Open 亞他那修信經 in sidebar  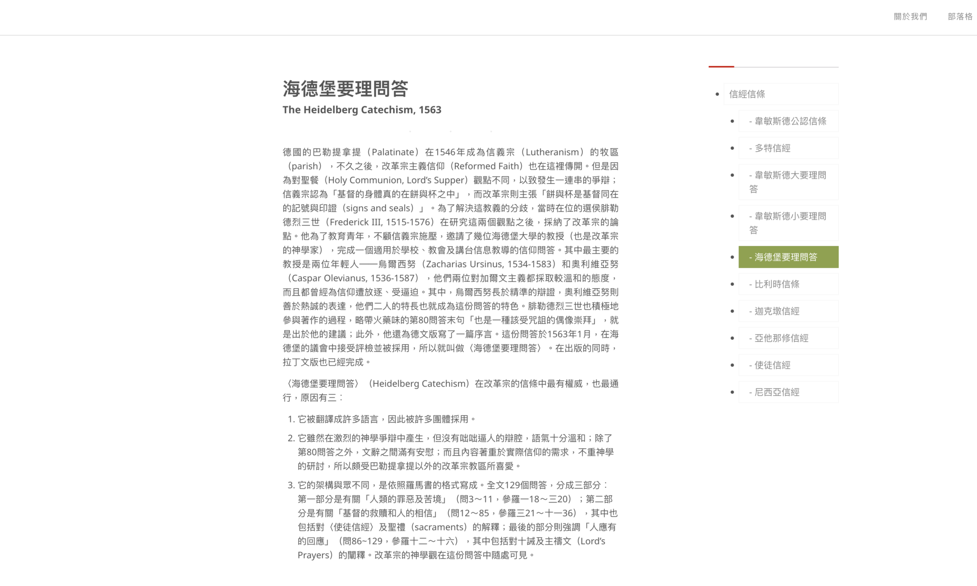click(x=788, y=338)
